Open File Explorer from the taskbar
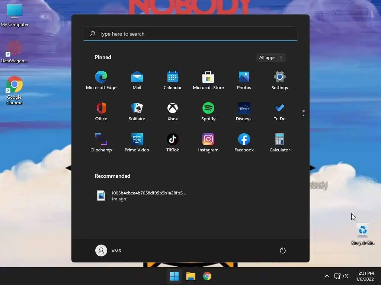 191,276
